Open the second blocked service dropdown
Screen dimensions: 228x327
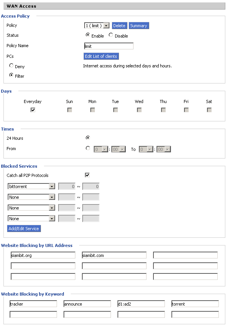(31, 197)
